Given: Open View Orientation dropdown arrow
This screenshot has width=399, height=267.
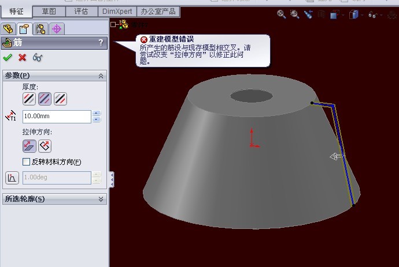Looking at the screenshot, I should (343, 15).
